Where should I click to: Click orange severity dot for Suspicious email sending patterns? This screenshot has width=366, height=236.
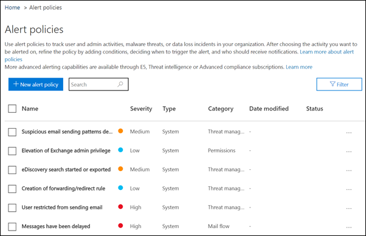(120, 131)
